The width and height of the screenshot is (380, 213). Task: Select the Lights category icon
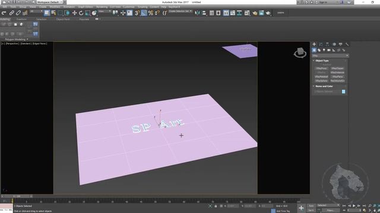(324, 50)
